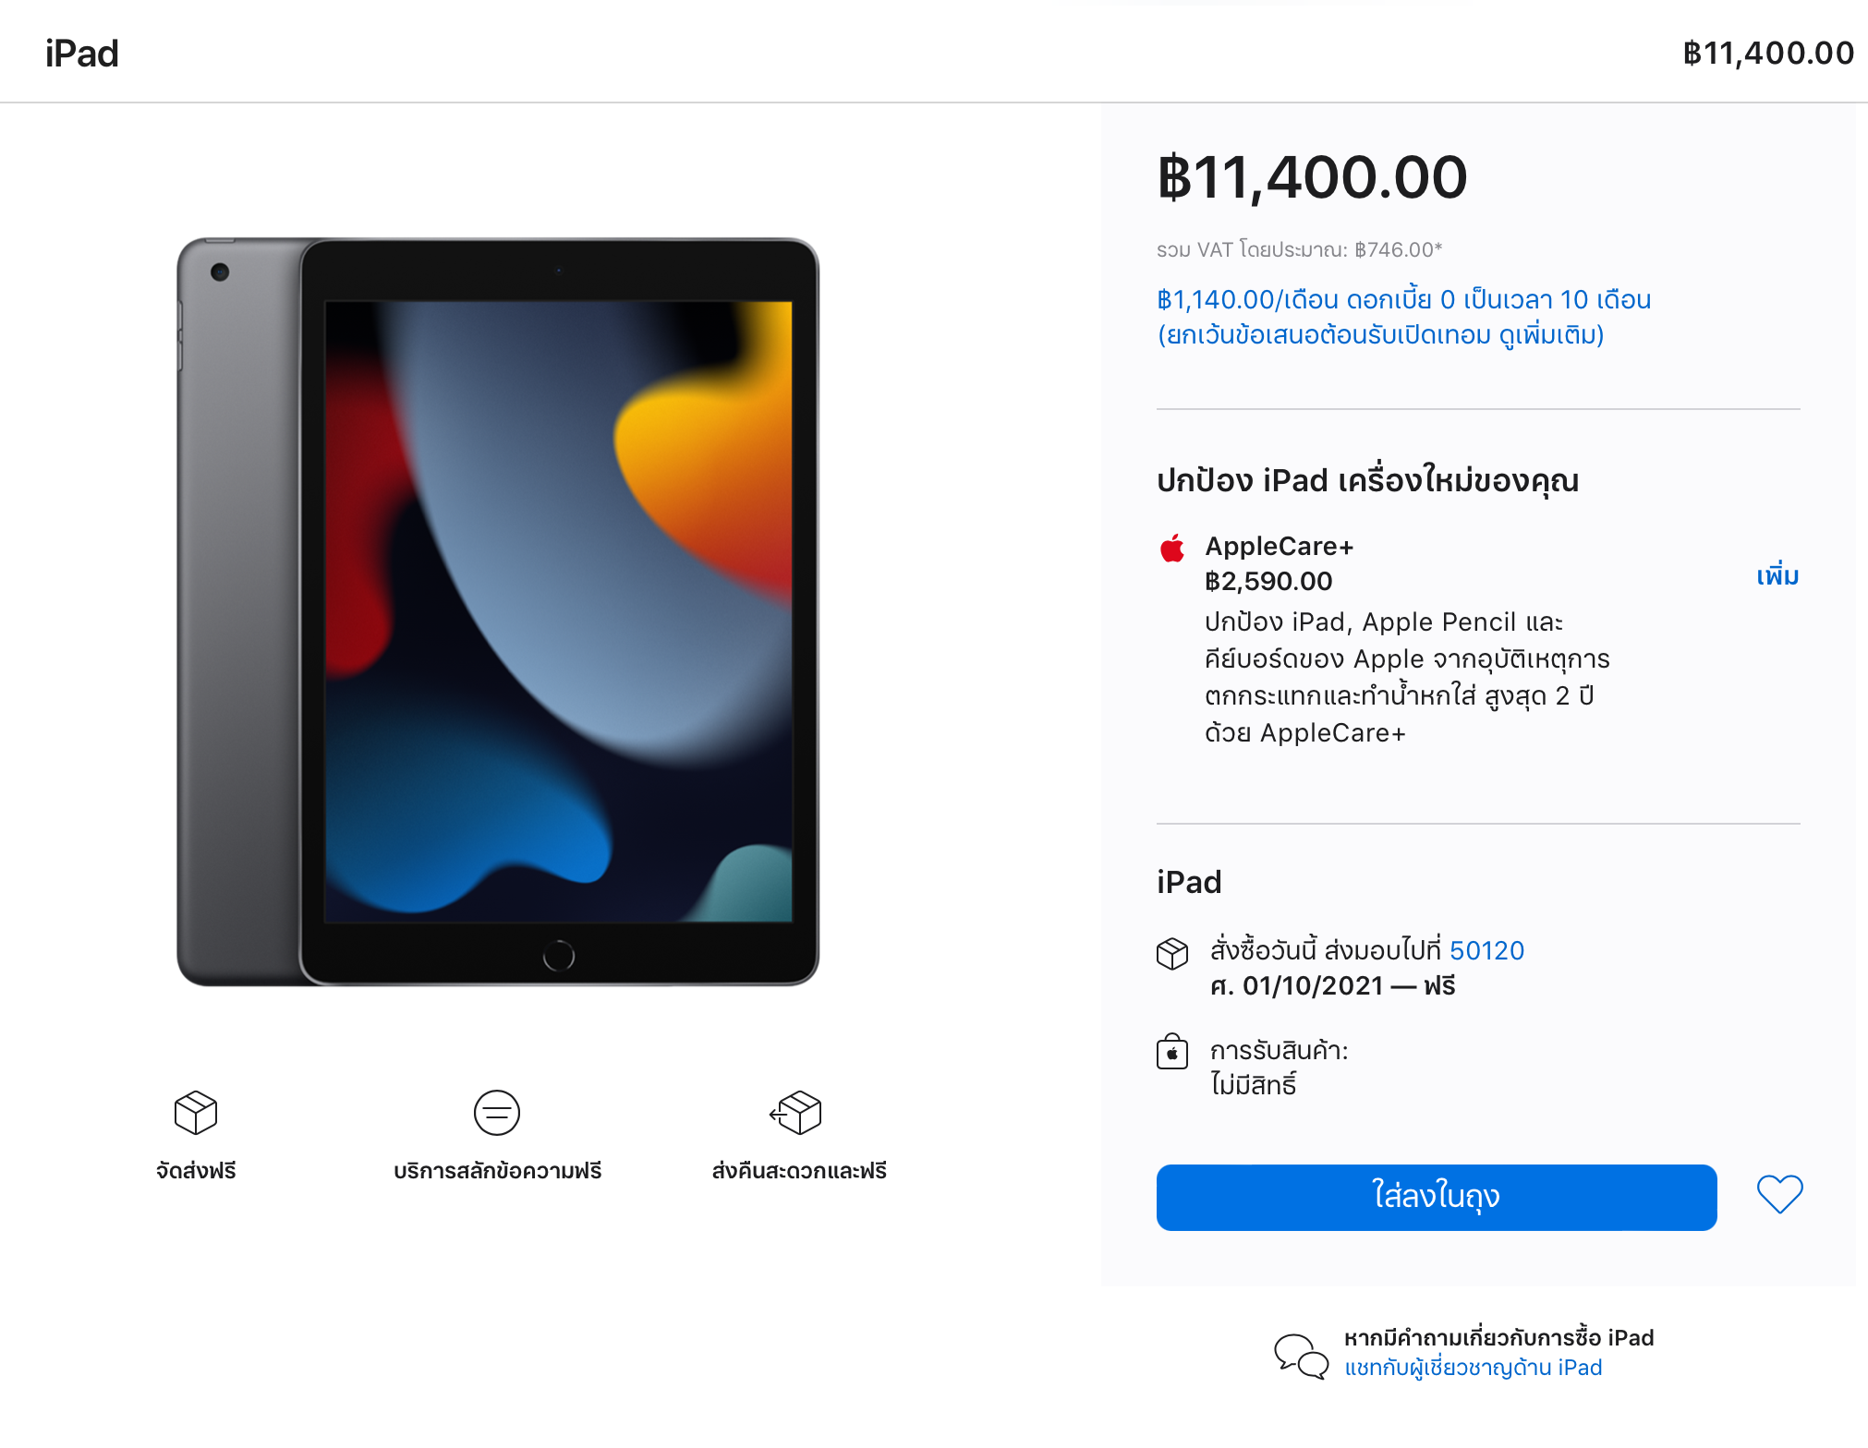Viewport: 1868px width, 1448px height.
Task: Chat with an iPad specialist link
Action: click(1473, 1368)
